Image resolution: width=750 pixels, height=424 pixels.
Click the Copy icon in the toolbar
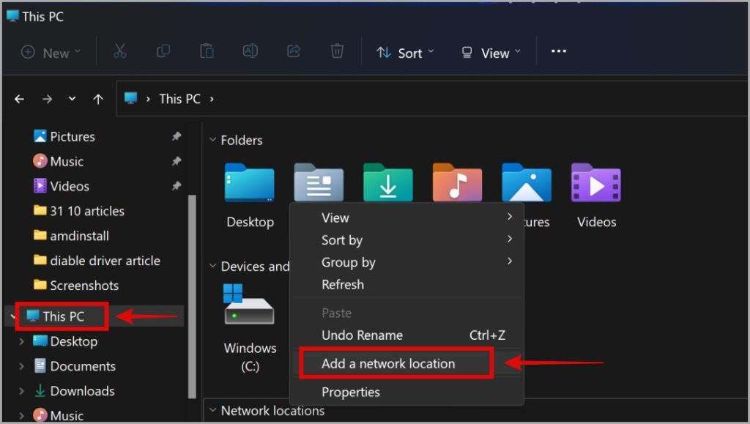pyautogui.click(x=163, y=51)
